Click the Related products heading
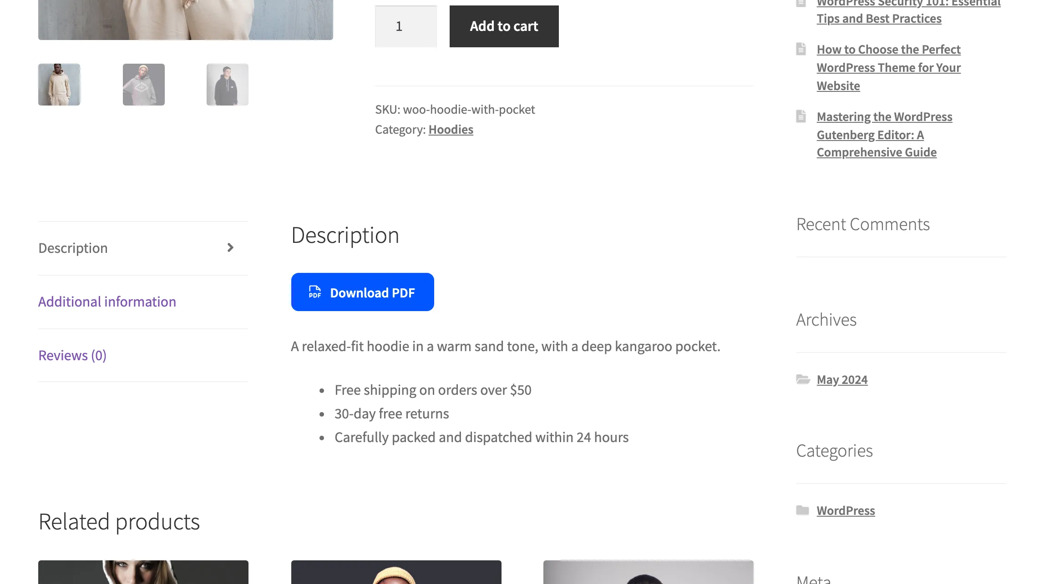The image size is (1044, 584). point(119,522)
